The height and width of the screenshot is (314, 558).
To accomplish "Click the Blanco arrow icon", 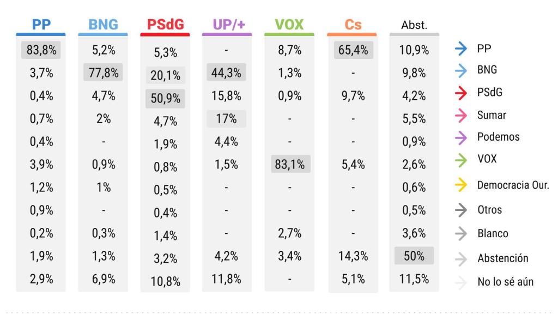I will click(461, 233).
